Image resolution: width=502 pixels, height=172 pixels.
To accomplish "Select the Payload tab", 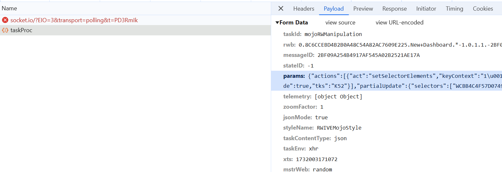I will pos(334,9).
